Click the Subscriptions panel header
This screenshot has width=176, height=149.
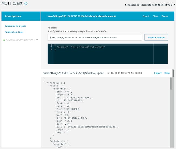click(21, 16)
